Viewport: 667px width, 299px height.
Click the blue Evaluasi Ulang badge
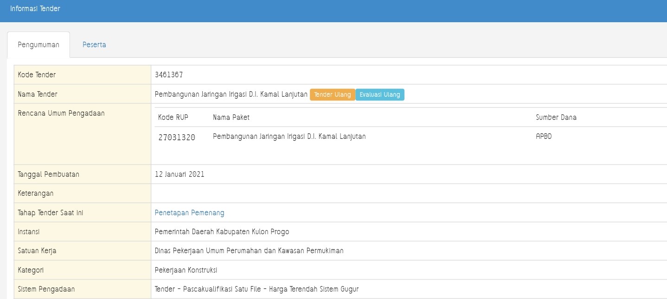coord(379,94)
